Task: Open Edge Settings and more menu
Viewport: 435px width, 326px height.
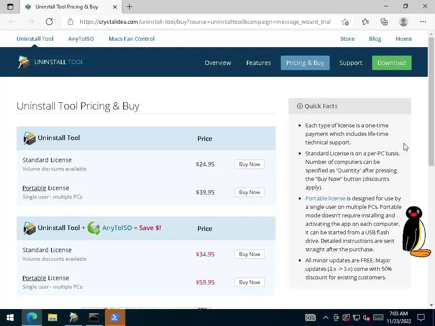Action: (x=423, y=22)
